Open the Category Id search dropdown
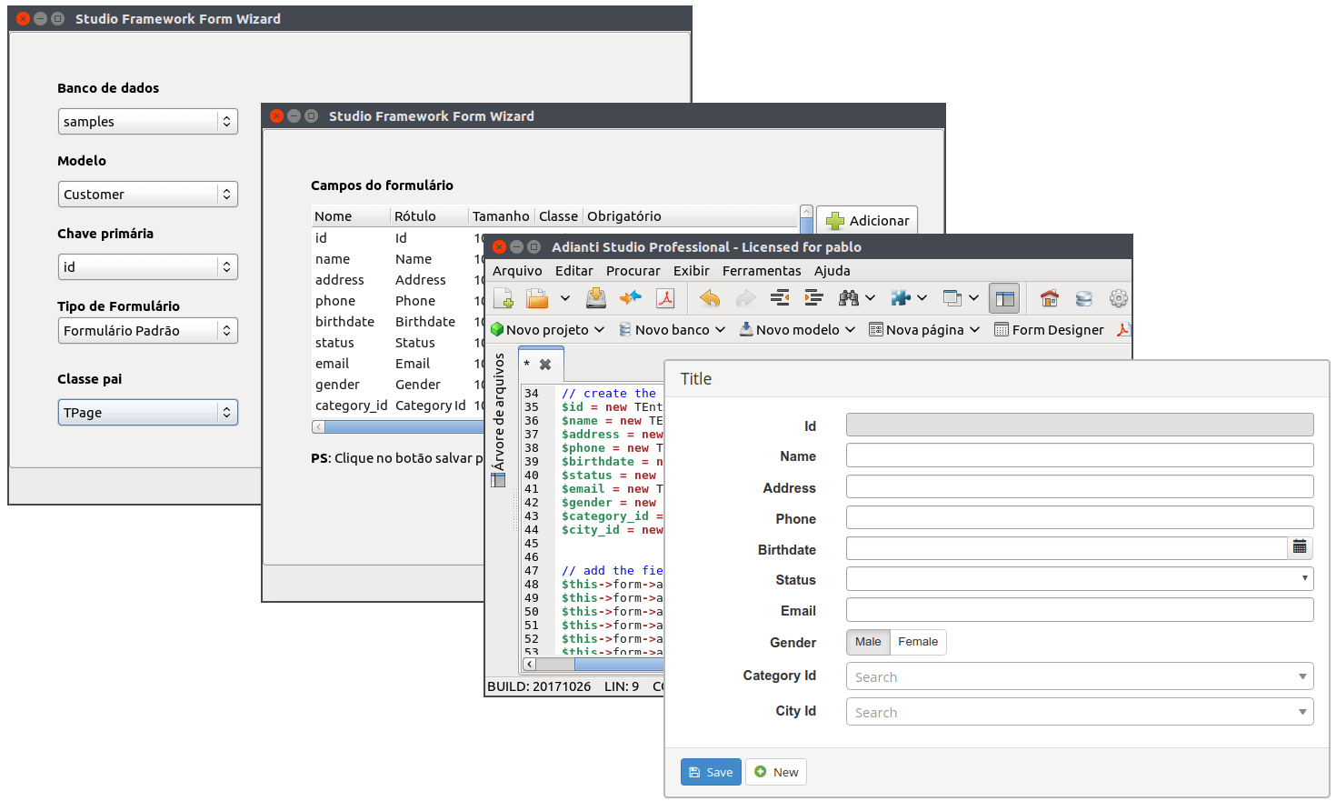Image resolution: width=1336 pixels, height=811 pixels. tap(1080, 676)
